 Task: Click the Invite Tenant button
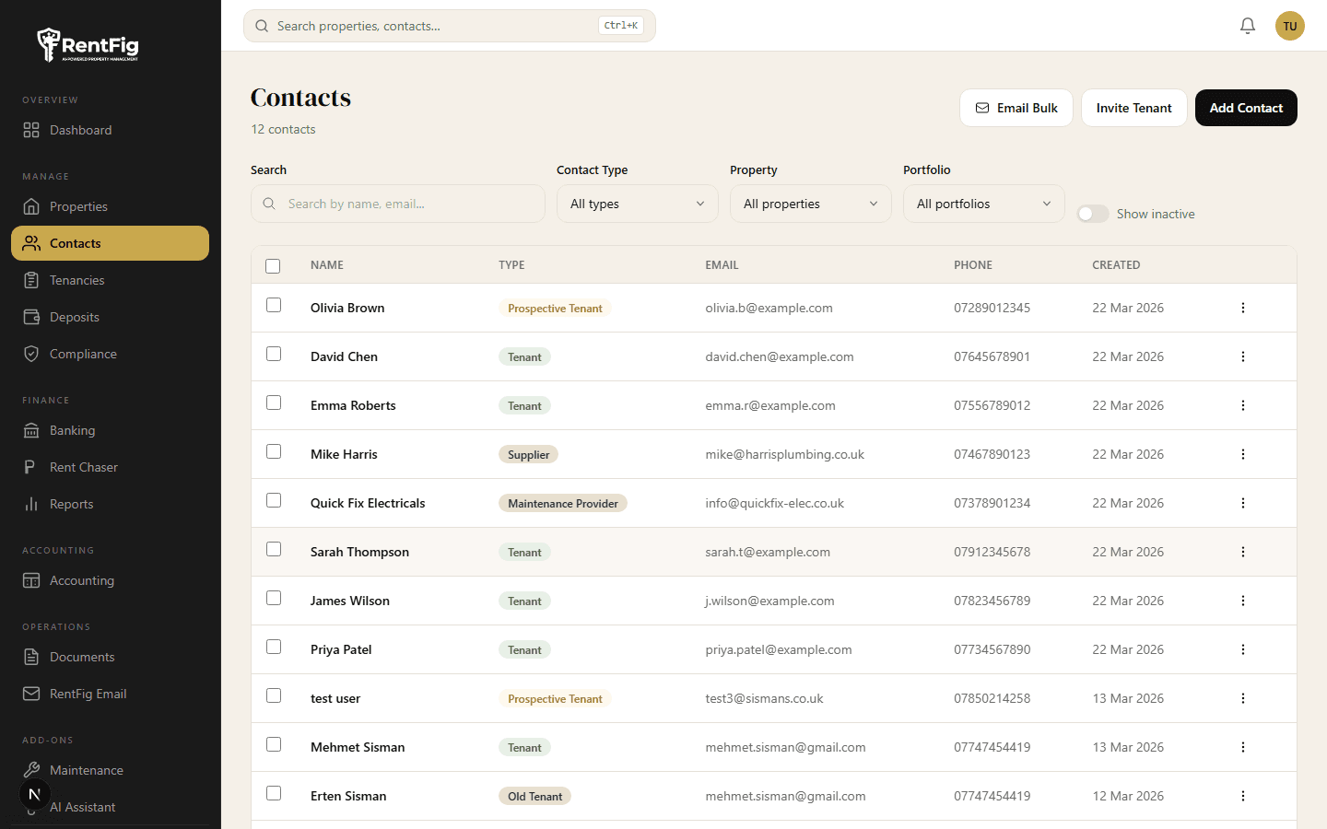[1133, 108]
